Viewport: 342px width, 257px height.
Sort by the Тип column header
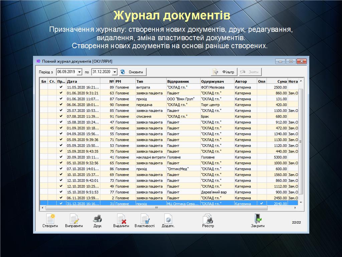[x=150, y=81]
